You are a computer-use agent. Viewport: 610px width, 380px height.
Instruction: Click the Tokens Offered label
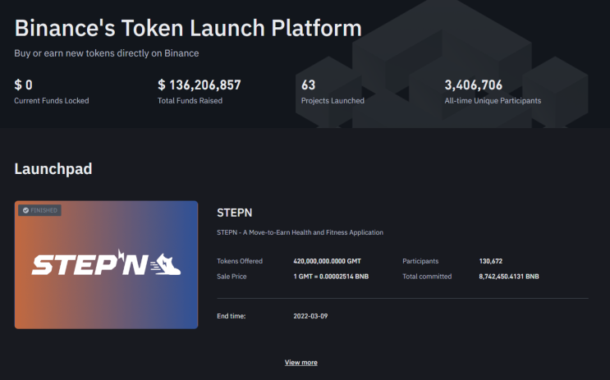click(x=240, y=261)
